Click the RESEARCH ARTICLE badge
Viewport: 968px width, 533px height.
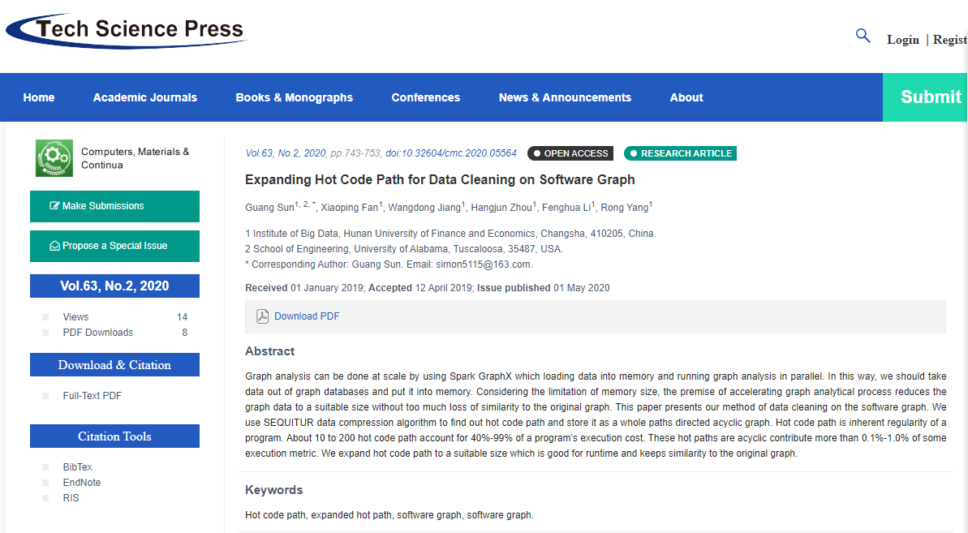680,153
